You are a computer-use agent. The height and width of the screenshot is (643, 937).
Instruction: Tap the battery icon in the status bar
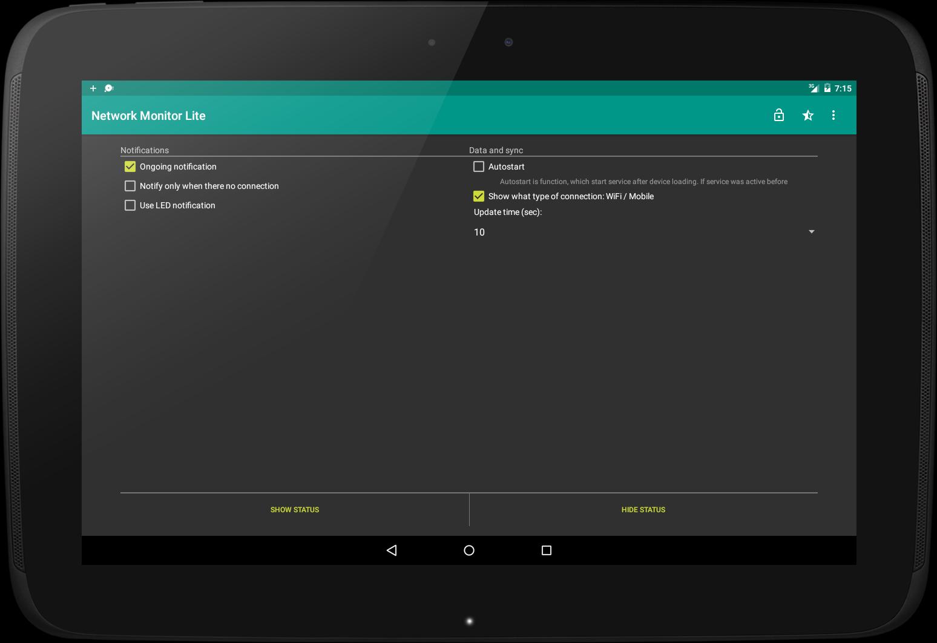[x=827, y=88]
